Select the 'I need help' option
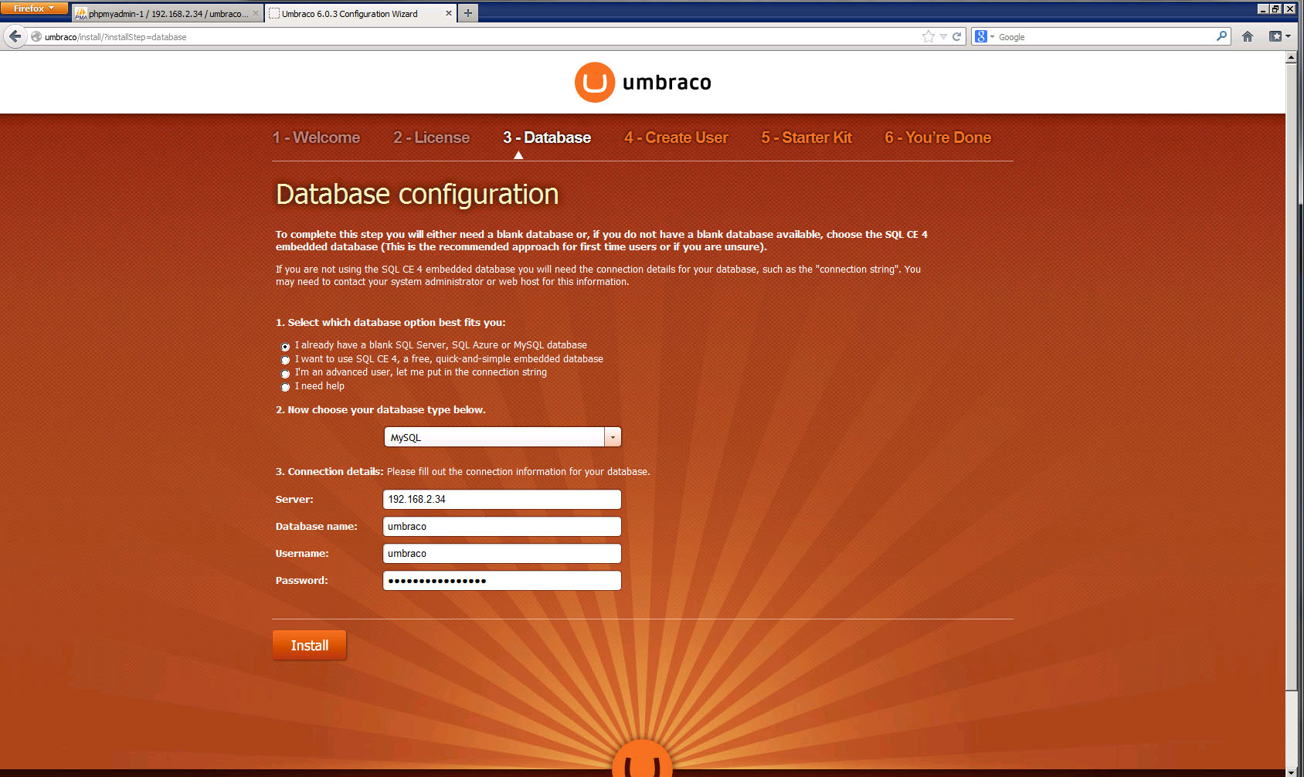This screenshot has width=1304, height=777. click(x=285, y=387)
